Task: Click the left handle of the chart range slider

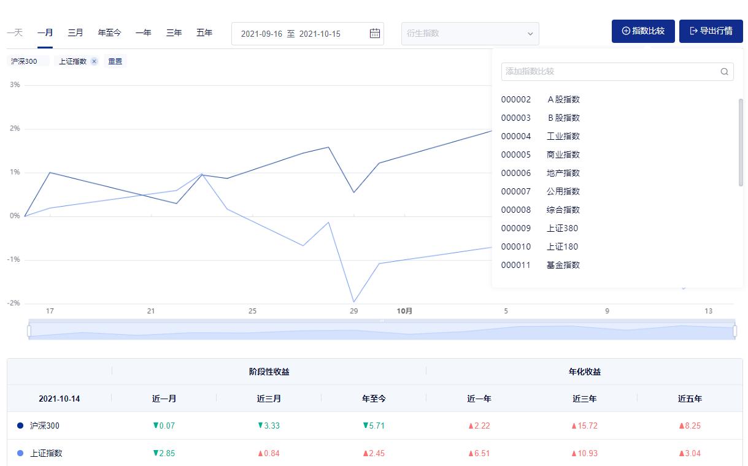Action: pos(29,330)
